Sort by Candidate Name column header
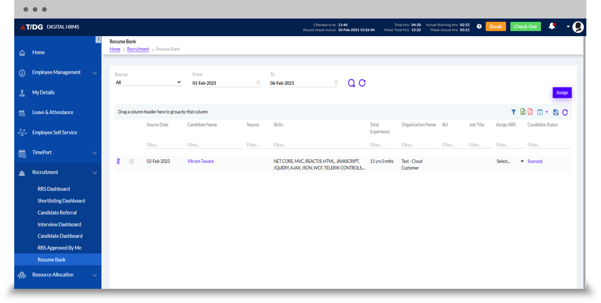The image size is (601, 303). 202,125
